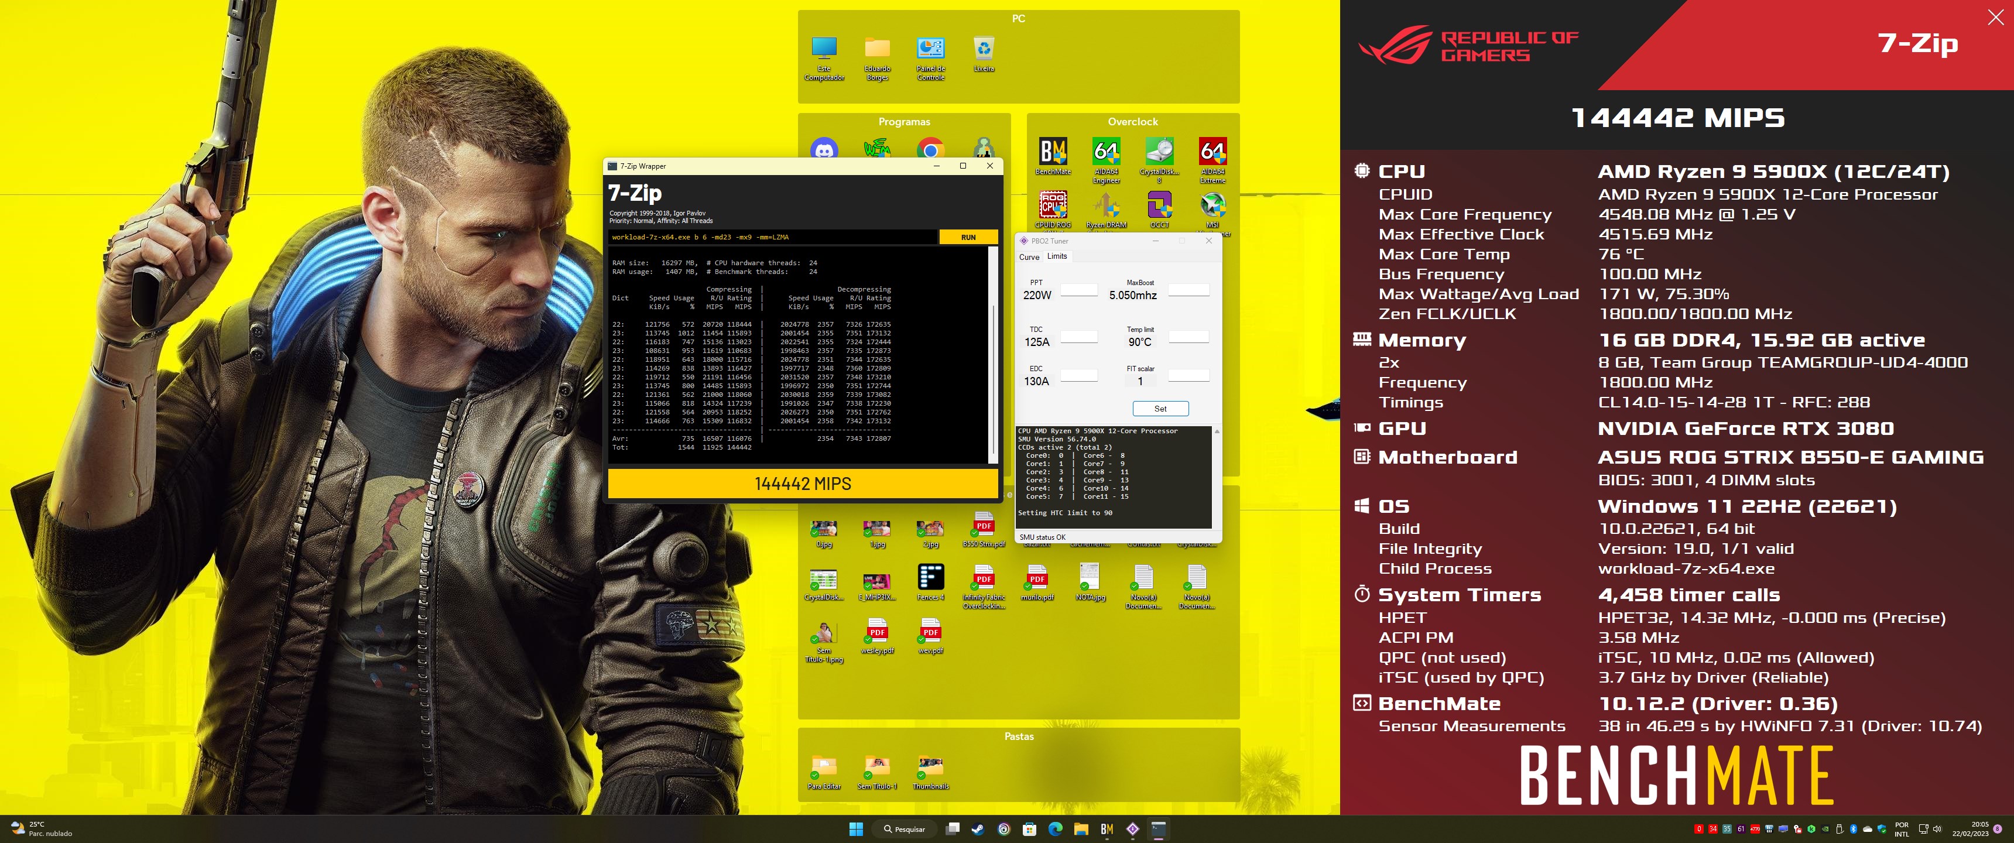Viewport: 2014px width, 843px height.
Task: Select the murilo.pdf file
Action: tap(1037, 582)
